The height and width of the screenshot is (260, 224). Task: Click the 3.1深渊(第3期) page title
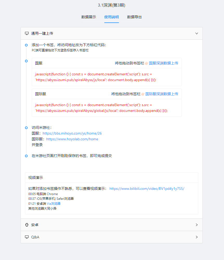point(112,5)
